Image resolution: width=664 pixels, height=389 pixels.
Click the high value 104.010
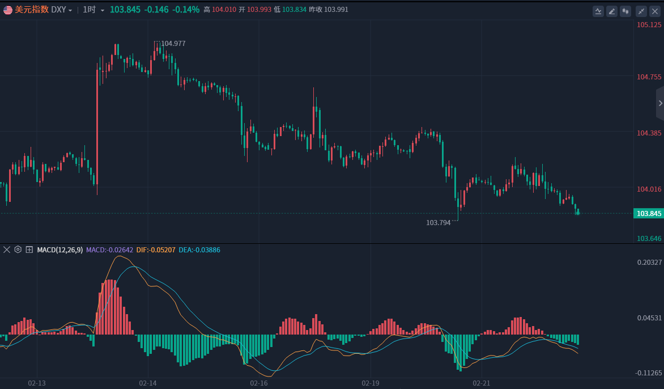click(224, 9)
